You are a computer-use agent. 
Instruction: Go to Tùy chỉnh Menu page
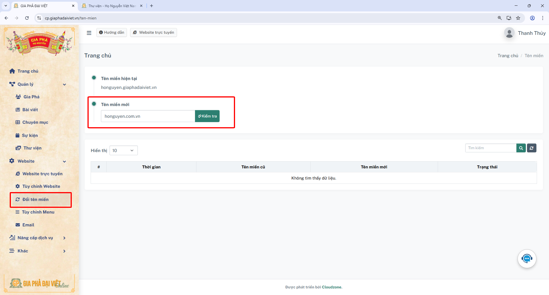38,212
